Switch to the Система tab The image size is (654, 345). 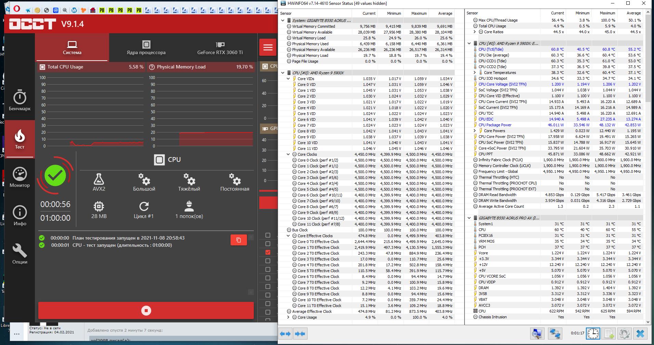coord(72,47)
